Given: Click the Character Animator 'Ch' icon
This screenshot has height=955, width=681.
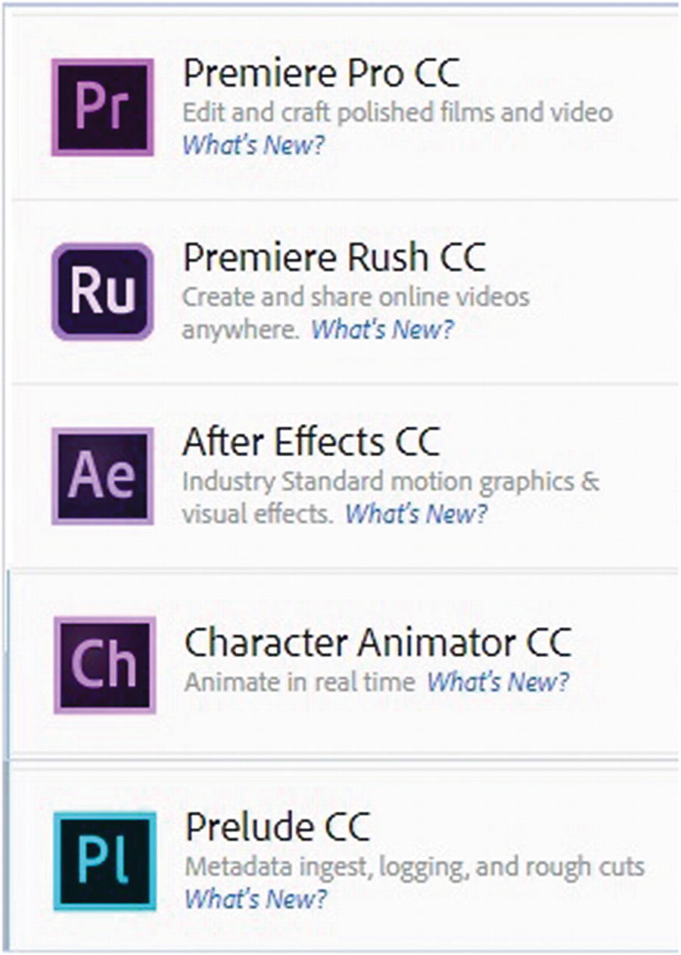Looking at the screenshot, I should [104, 664].
